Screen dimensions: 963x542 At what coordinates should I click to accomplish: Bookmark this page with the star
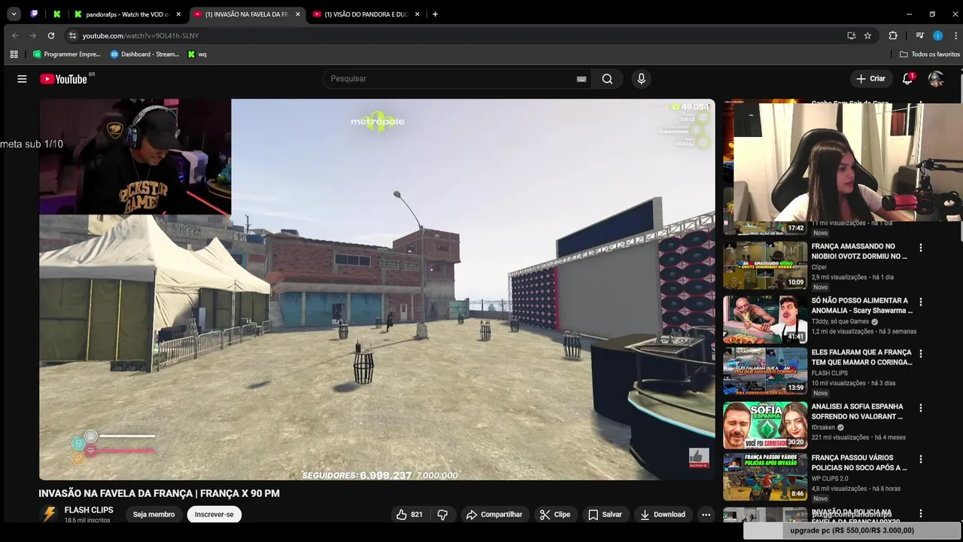point(867,35)
